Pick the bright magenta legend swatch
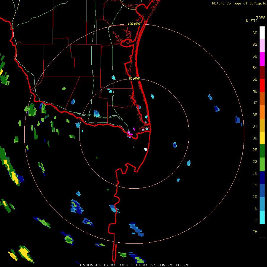Image resolution: width=267 pixels, height=267 pixels. click(x=262, y=59)
